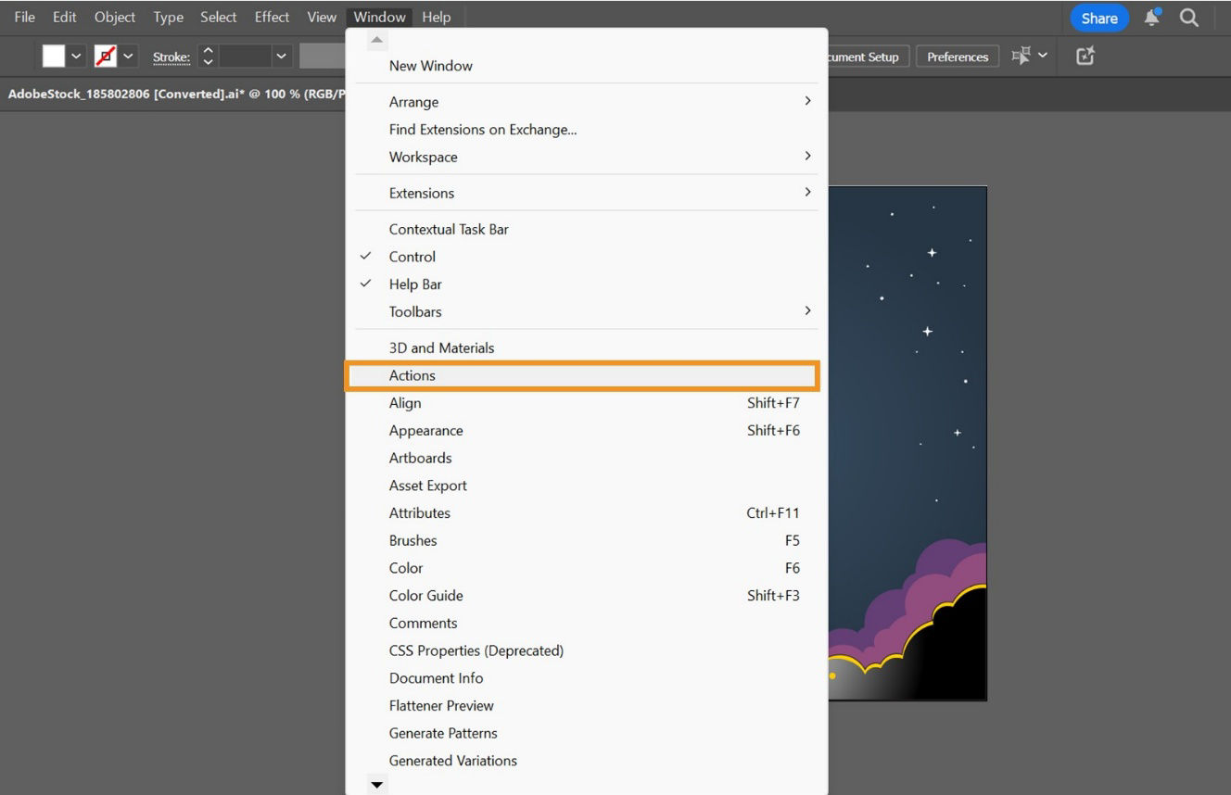This screenshot has width=1231, height=795.
Task: Click the Stroke underlined label
Action: pyautogui.click(x=171, y=57)
